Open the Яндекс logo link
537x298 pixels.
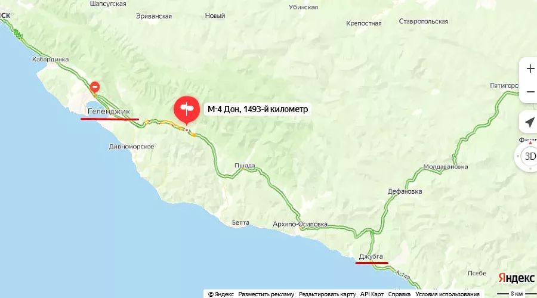[x=517, y=278]
